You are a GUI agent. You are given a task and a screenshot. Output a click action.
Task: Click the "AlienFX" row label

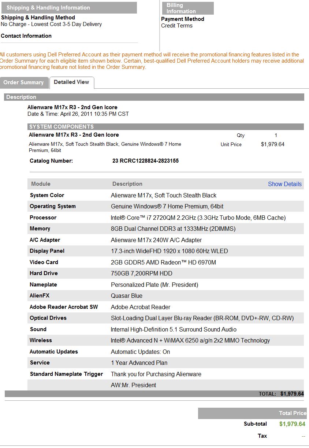tap(40, 296)
